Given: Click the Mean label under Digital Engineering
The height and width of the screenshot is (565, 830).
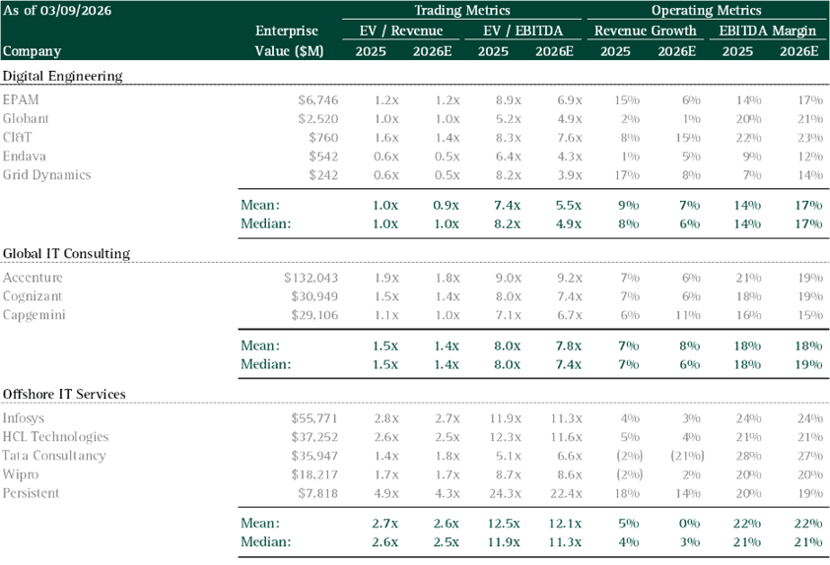Looking at the screenshot, I should [260, 205].
